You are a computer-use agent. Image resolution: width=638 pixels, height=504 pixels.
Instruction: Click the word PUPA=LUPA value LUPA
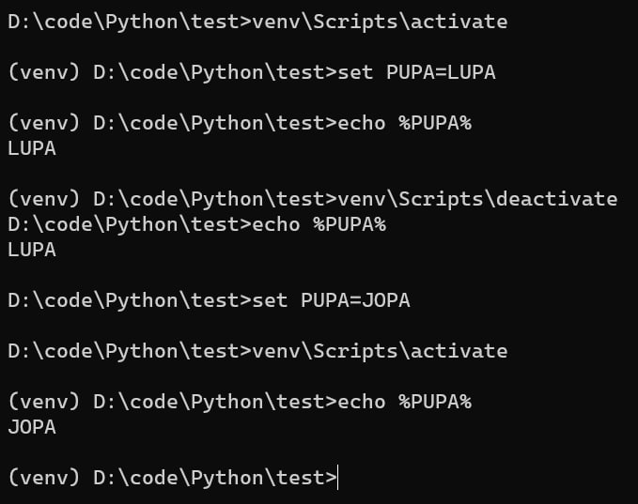click(x=471, y=72)
